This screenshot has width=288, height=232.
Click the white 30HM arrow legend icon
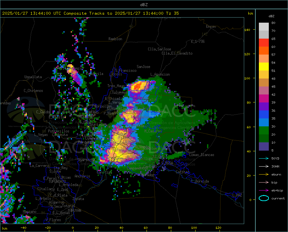pyautogui.click(x=264, y=167)
